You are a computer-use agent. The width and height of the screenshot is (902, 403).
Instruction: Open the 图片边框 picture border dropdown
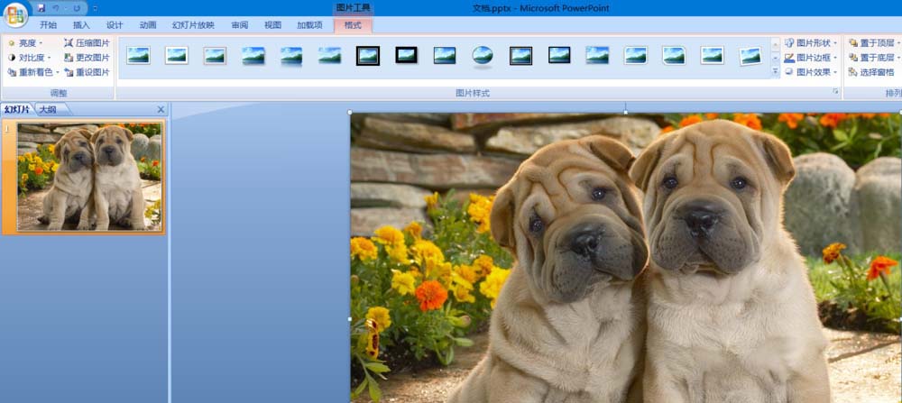[811, 58]
